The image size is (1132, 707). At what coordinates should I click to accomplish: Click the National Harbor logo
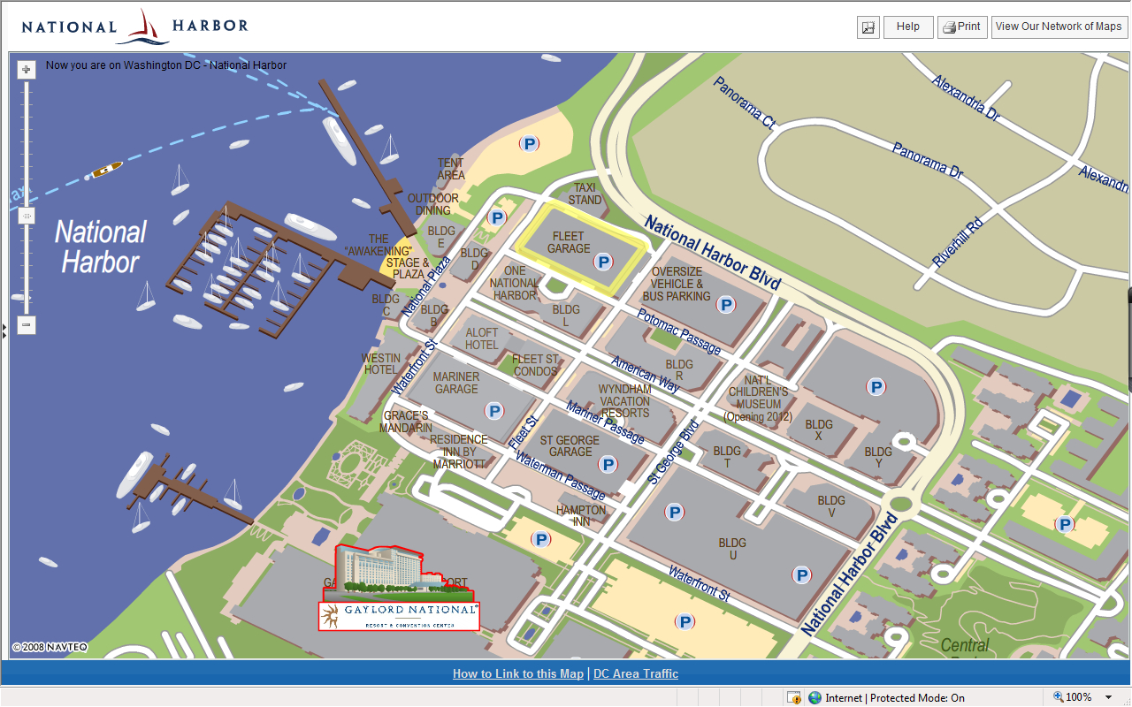[135, 27]
